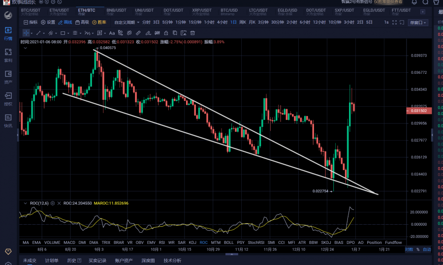Toggle 对数 logarithmic scale

coord(409,249)
